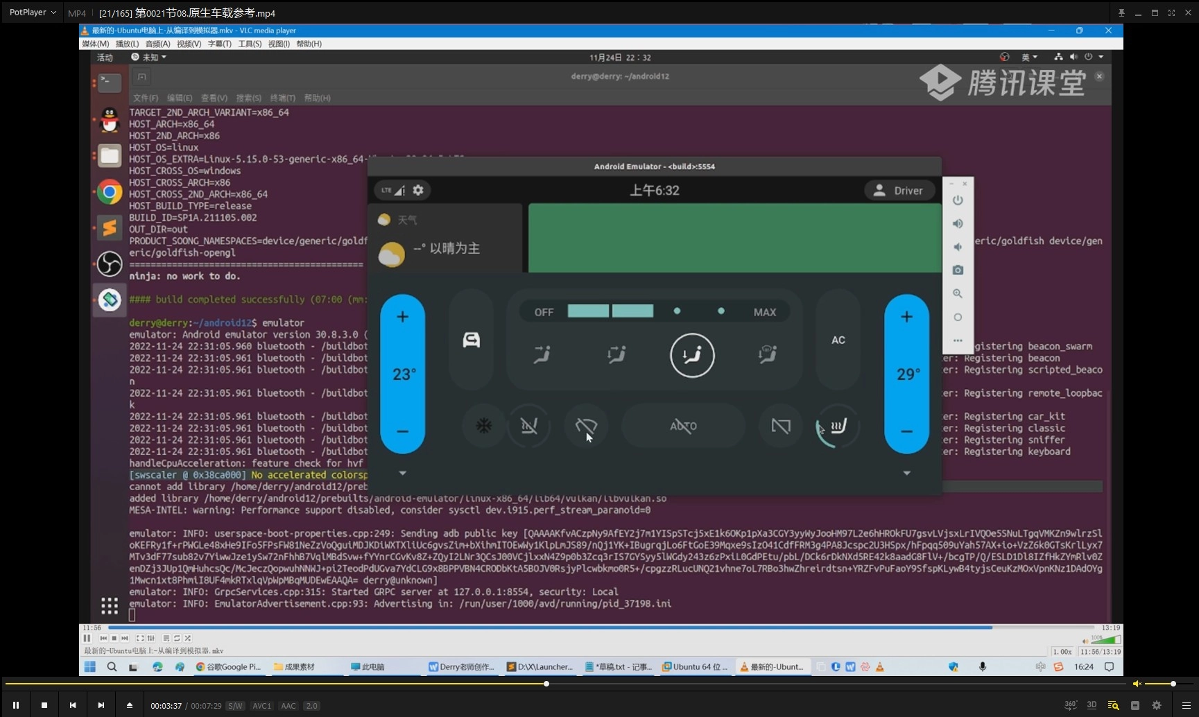Toggle 3D mode in PotPlayer
Image resolution: width=1199 pixels, height=717 pixels.
[x=1092, y=705]
